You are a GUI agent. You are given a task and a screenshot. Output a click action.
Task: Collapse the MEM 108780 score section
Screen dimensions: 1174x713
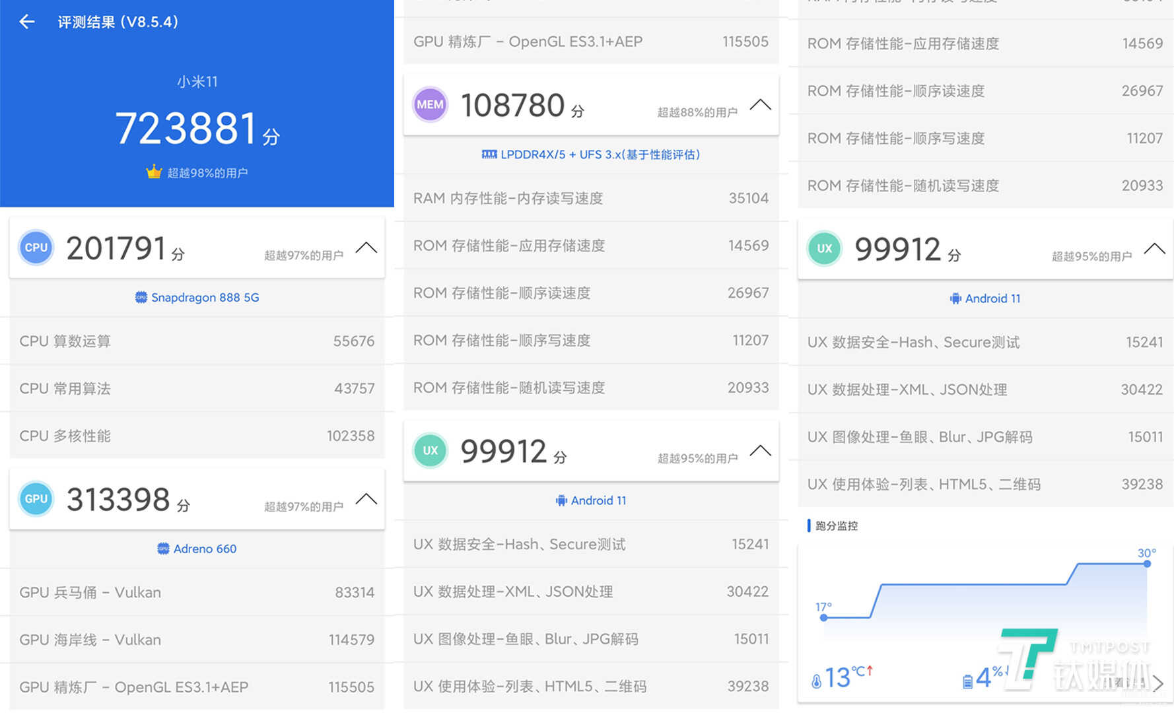click(761, 104)
